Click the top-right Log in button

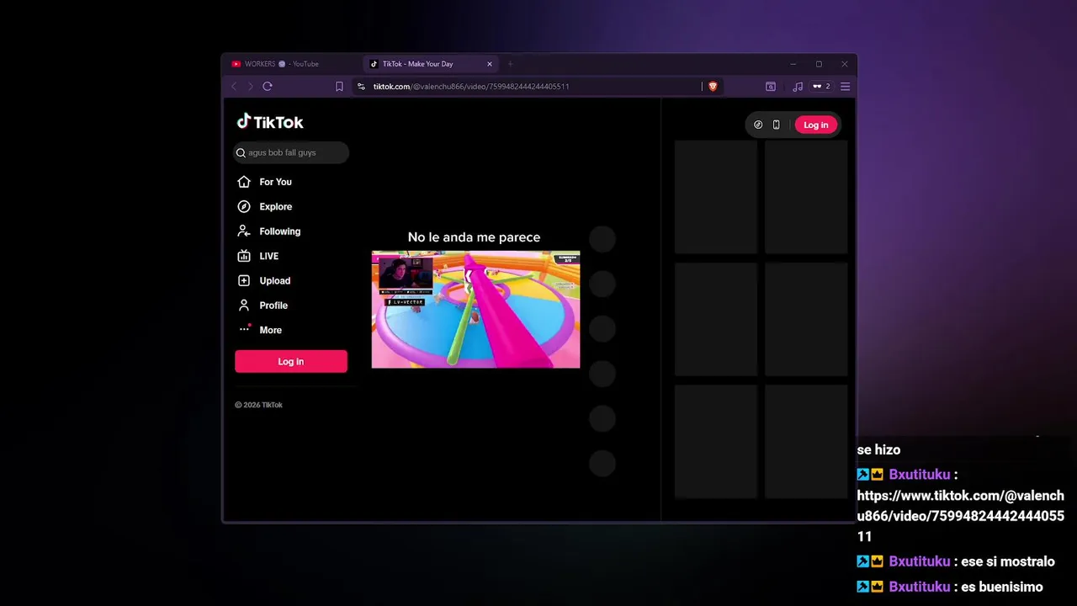coord(815,125)
